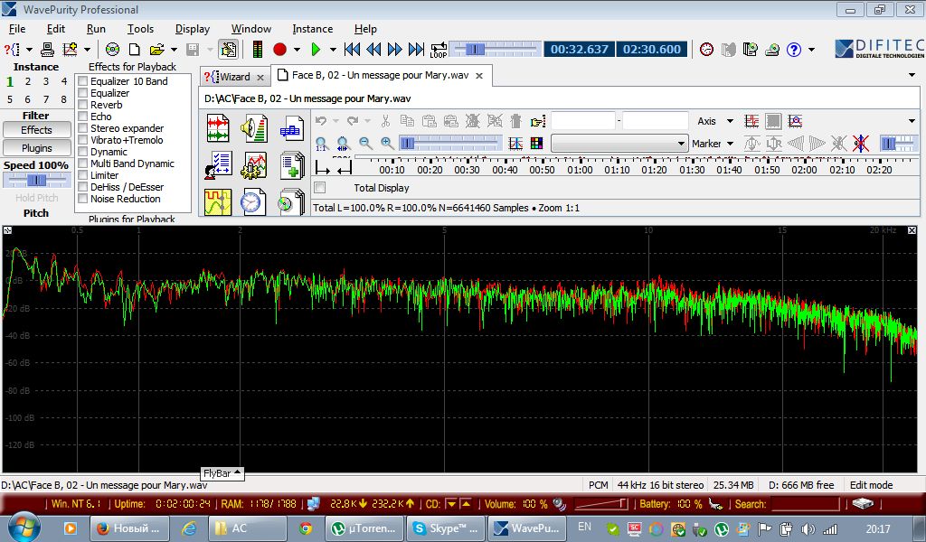Enable the Reverb effect checkbox

point(83,105)
